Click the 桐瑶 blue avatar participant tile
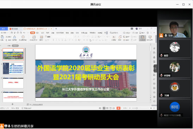This screenshot has height=129, width=193. tap(175, 108)
